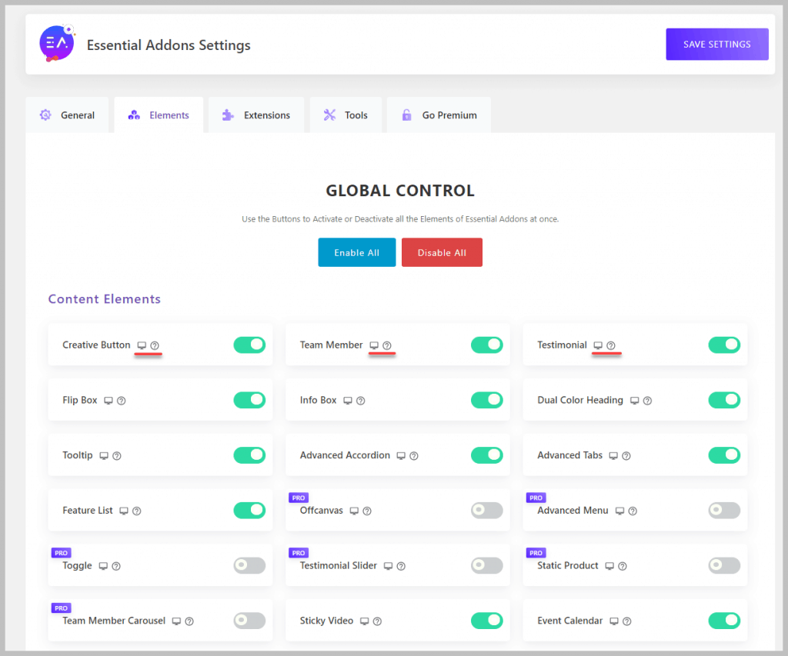This screenshot has width=788, height=656.
Task: Click the Enable All button
Action: pyautogui.click(x=357, y=253)
